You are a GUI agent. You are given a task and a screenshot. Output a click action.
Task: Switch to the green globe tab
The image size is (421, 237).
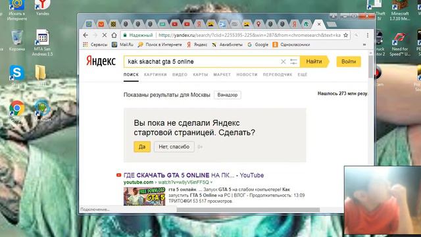[306, 24]
